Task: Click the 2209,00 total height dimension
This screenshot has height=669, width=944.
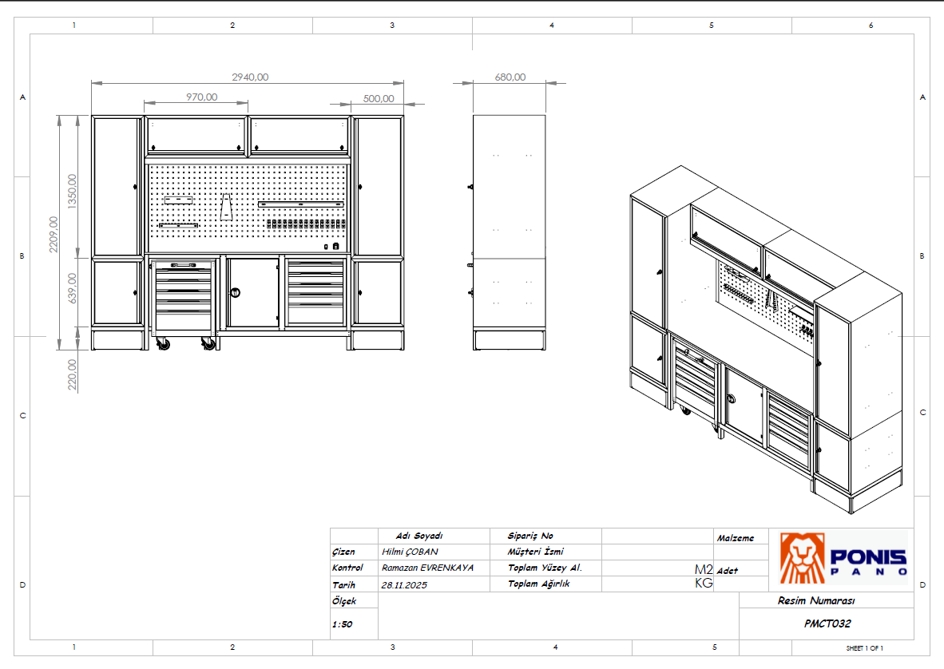Action: [54, 234]
